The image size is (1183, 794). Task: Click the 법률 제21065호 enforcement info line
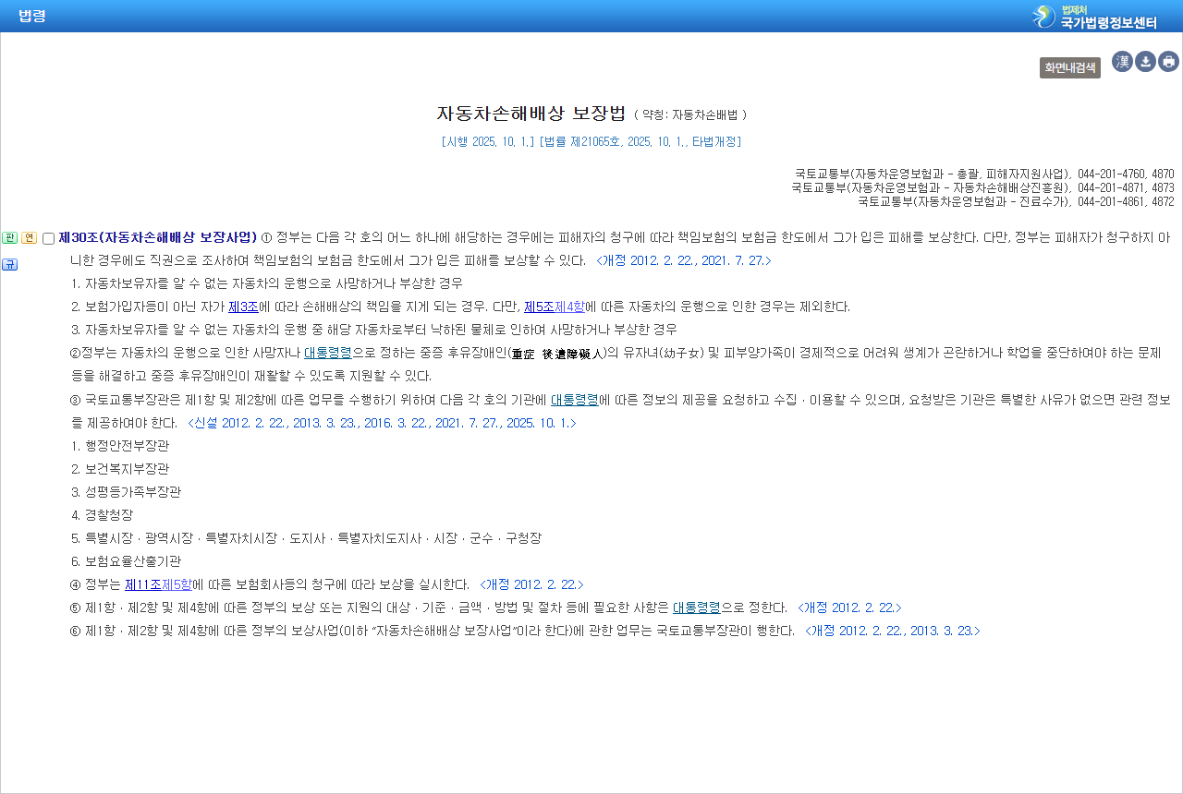[x=591, y=141]
